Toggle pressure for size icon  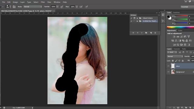click(x=86, y=7)
